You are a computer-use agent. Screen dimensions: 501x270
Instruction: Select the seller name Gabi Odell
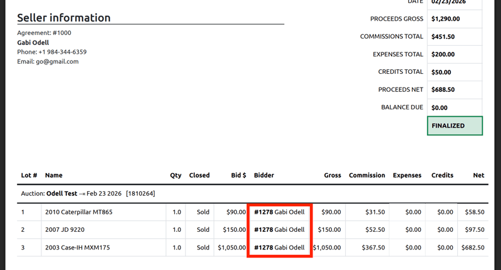[33, 42]
